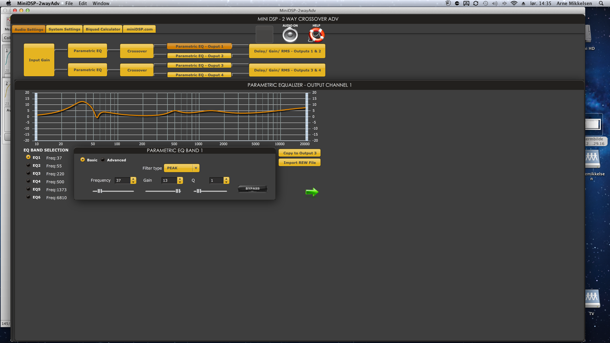
Task: Select Parametric EQ - Ouput 1 block
Action: click(199, 46)
